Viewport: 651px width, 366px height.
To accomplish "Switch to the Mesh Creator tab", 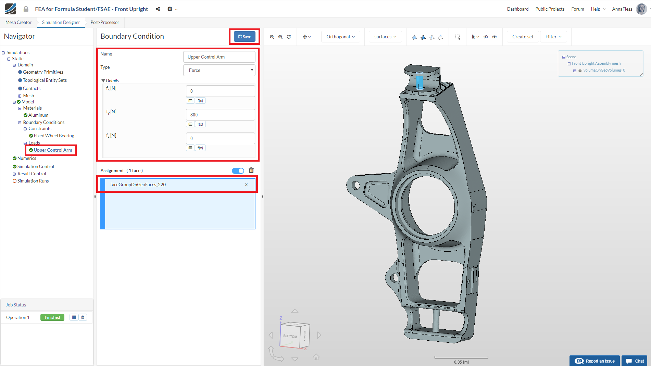I will tap(18, 23).
